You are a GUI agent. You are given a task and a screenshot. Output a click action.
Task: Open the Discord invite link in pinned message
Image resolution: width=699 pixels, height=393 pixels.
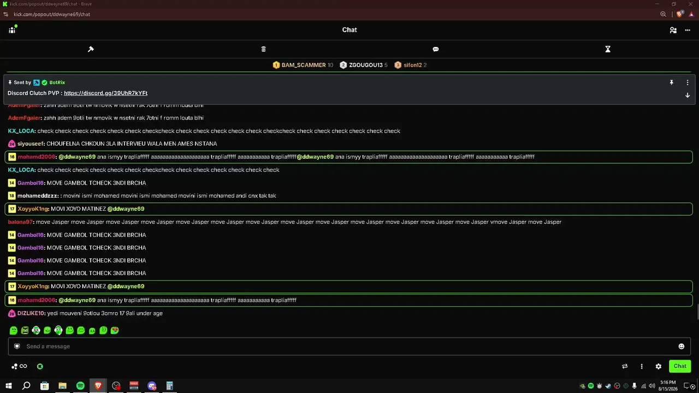105,93
